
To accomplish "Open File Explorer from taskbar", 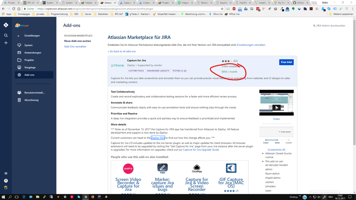I will click(x=37, y=197).
